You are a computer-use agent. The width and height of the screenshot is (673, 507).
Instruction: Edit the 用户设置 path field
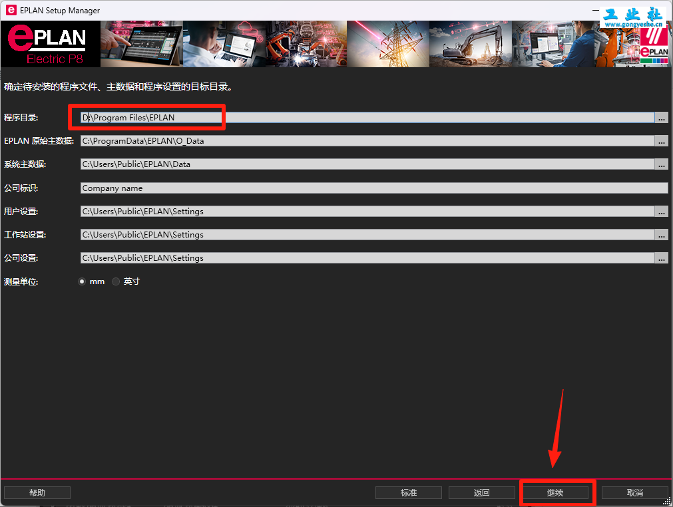(x=367, y=212)
